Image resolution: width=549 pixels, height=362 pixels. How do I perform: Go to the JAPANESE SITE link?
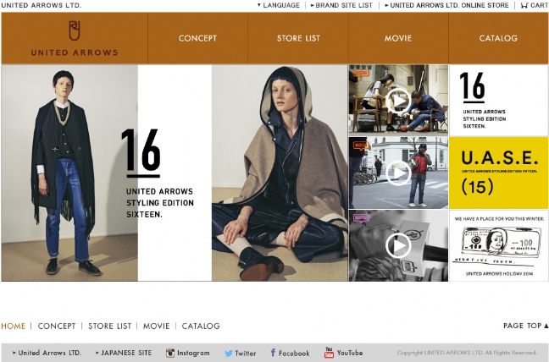[x=124, y=353]
